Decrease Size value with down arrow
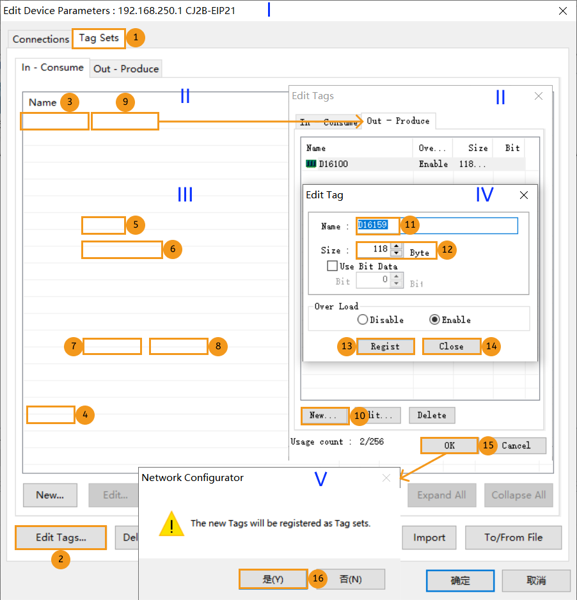 396,253
